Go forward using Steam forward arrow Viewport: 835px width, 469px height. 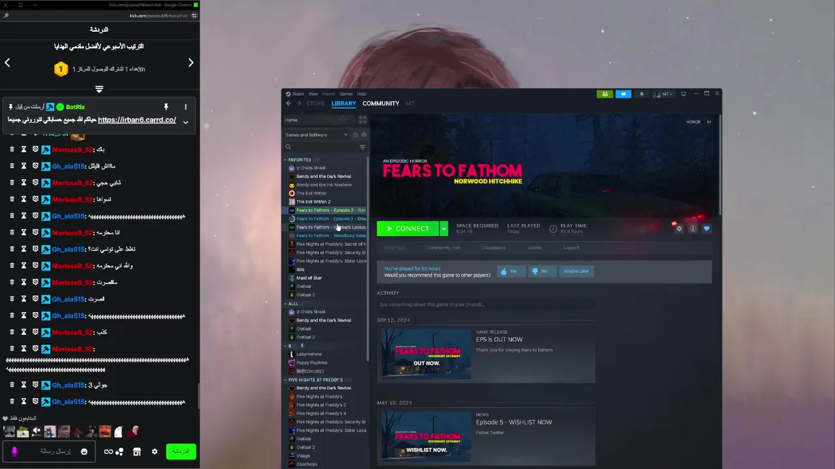(x=299, y=104)
